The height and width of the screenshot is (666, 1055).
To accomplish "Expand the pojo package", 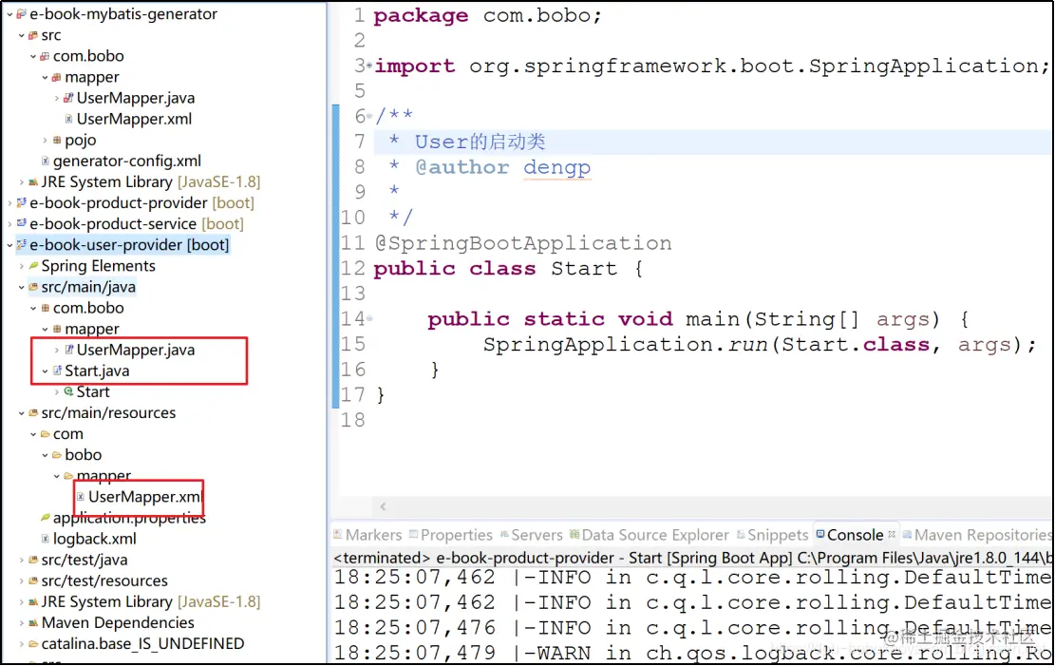I will coord(45,140).
